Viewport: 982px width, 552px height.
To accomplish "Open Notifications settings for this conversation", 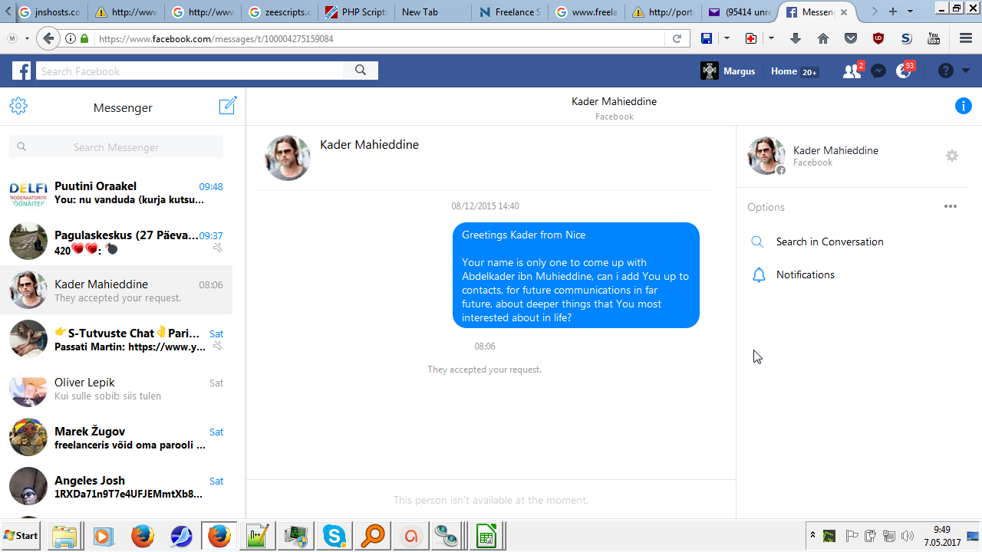I will (x=805, y=274).
